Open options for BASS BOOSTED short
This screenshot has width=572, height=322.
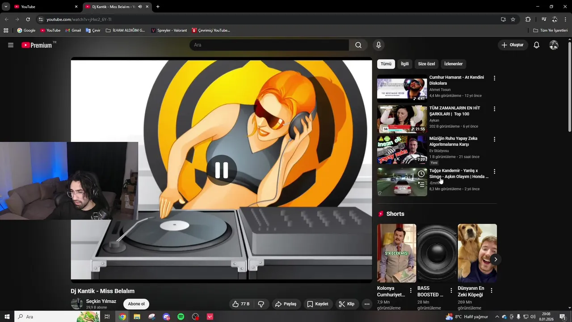coord(451,291)
